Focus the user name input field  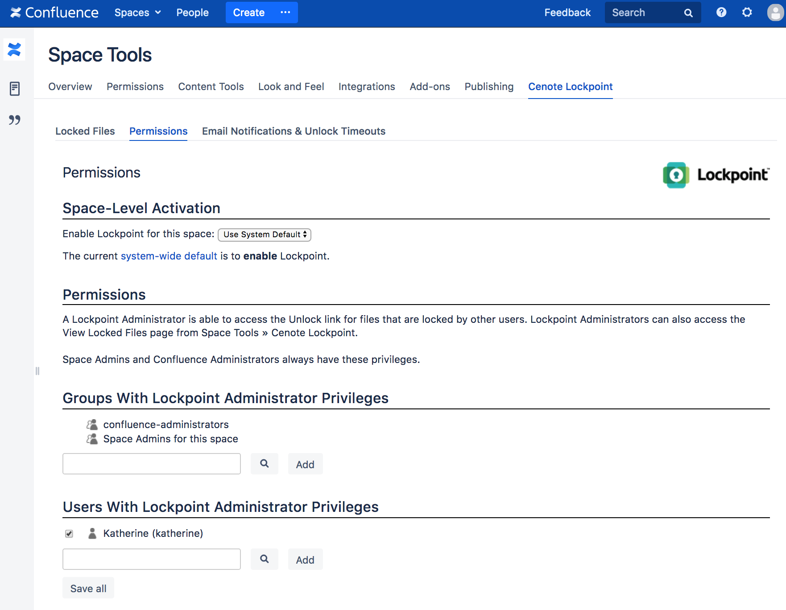click(152, 559)
